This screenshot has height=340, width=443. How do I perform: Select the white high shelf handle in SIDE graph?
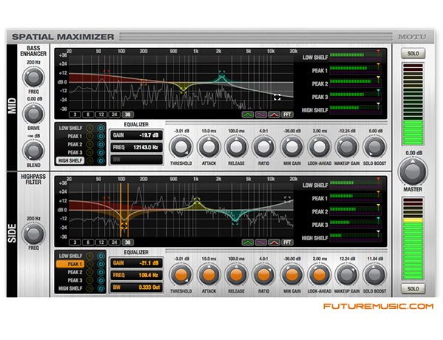(287, 199)
